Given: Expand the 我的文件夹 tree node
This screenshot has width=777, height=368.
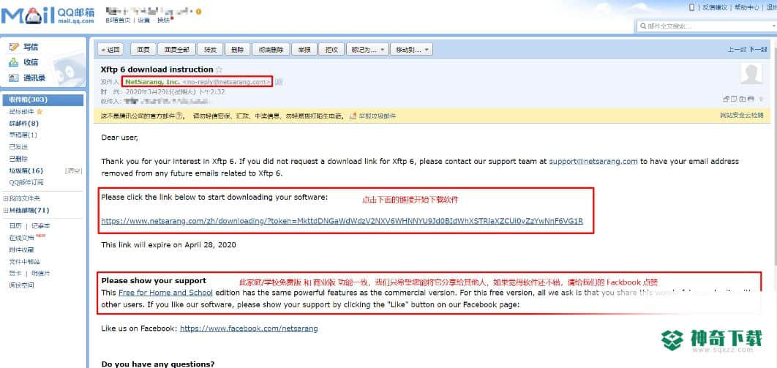Looking at the screenshot, I should [6, 198].
